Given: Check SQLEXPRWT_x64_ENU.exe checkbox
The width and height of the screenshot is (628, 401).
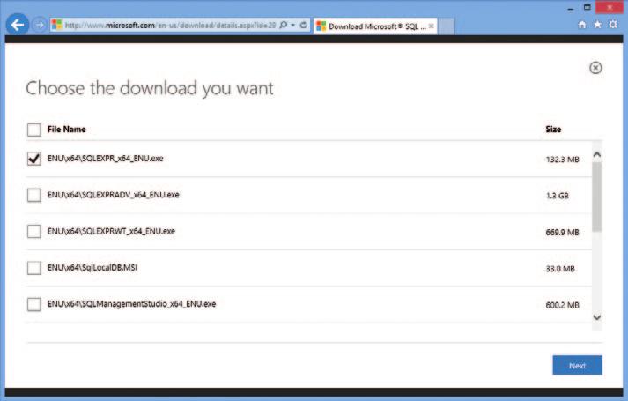Looking at the screenshot, I should 34,231.
